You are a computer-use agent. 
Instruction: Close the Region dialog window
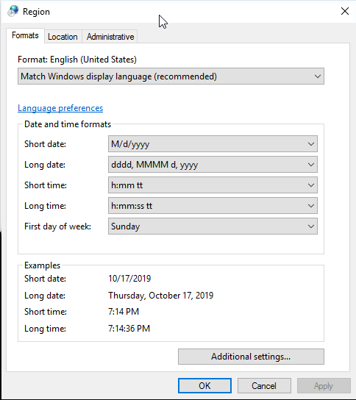[345, 11]
